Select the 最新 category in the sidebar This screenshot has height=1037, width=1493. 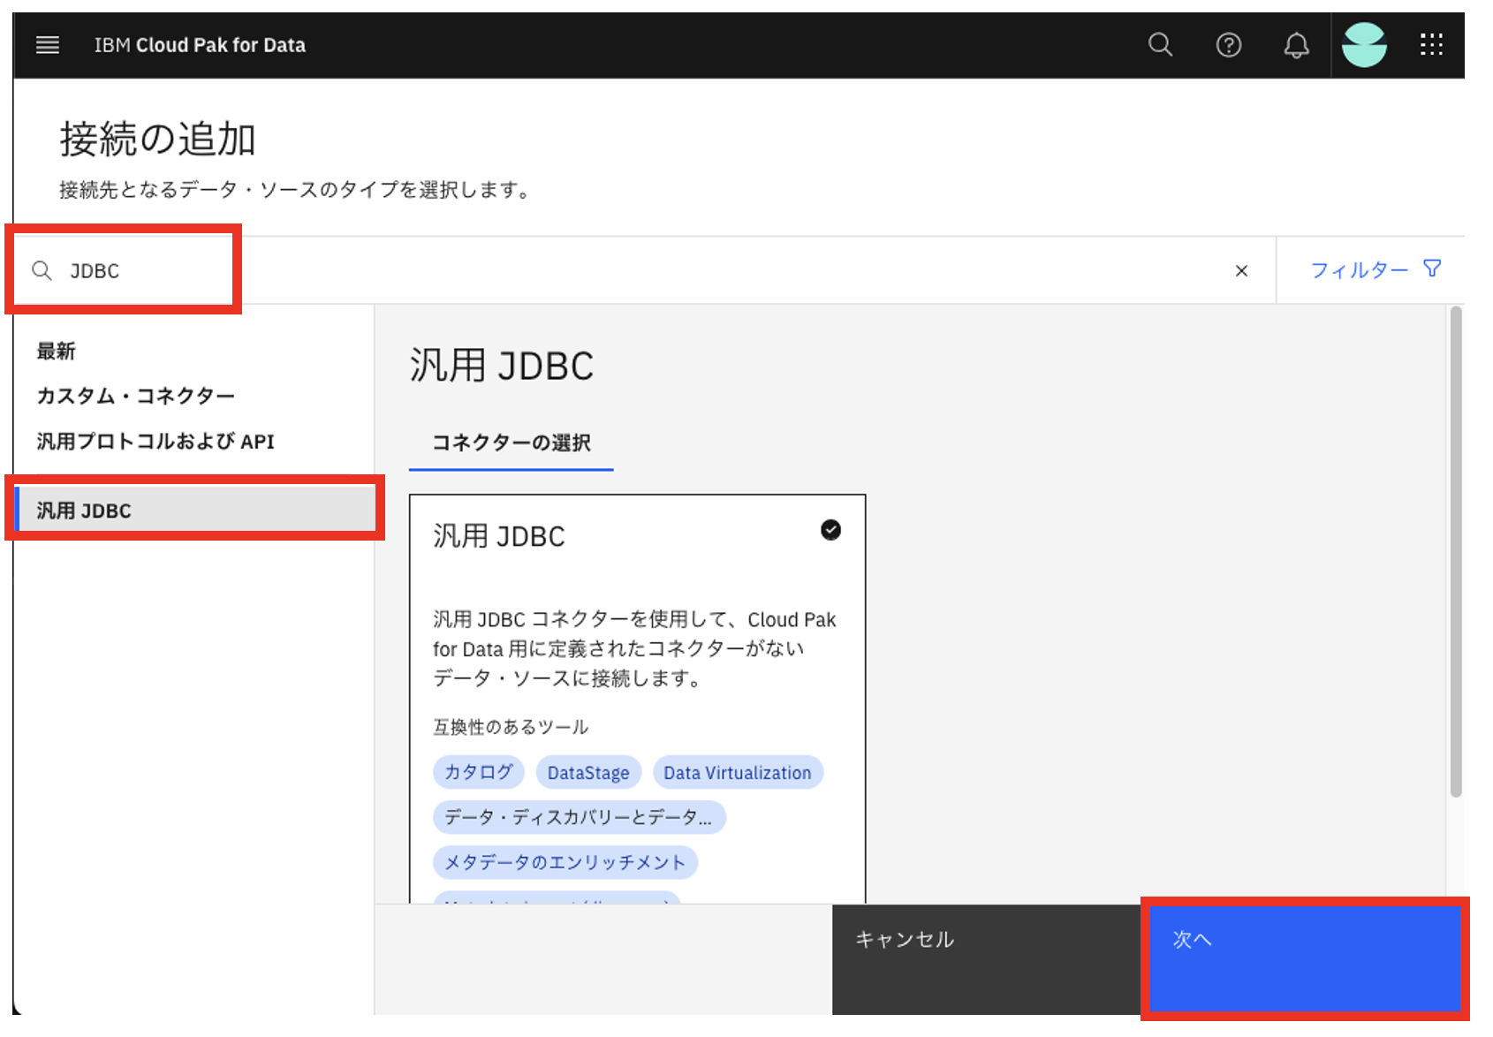(x=57, y=351)
